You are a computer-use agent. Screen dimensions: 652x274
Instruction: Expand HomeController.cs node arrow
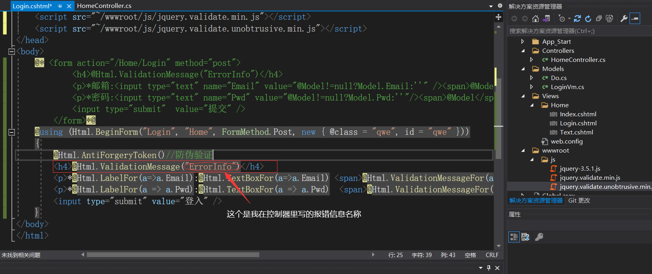[x=532, y=60]
